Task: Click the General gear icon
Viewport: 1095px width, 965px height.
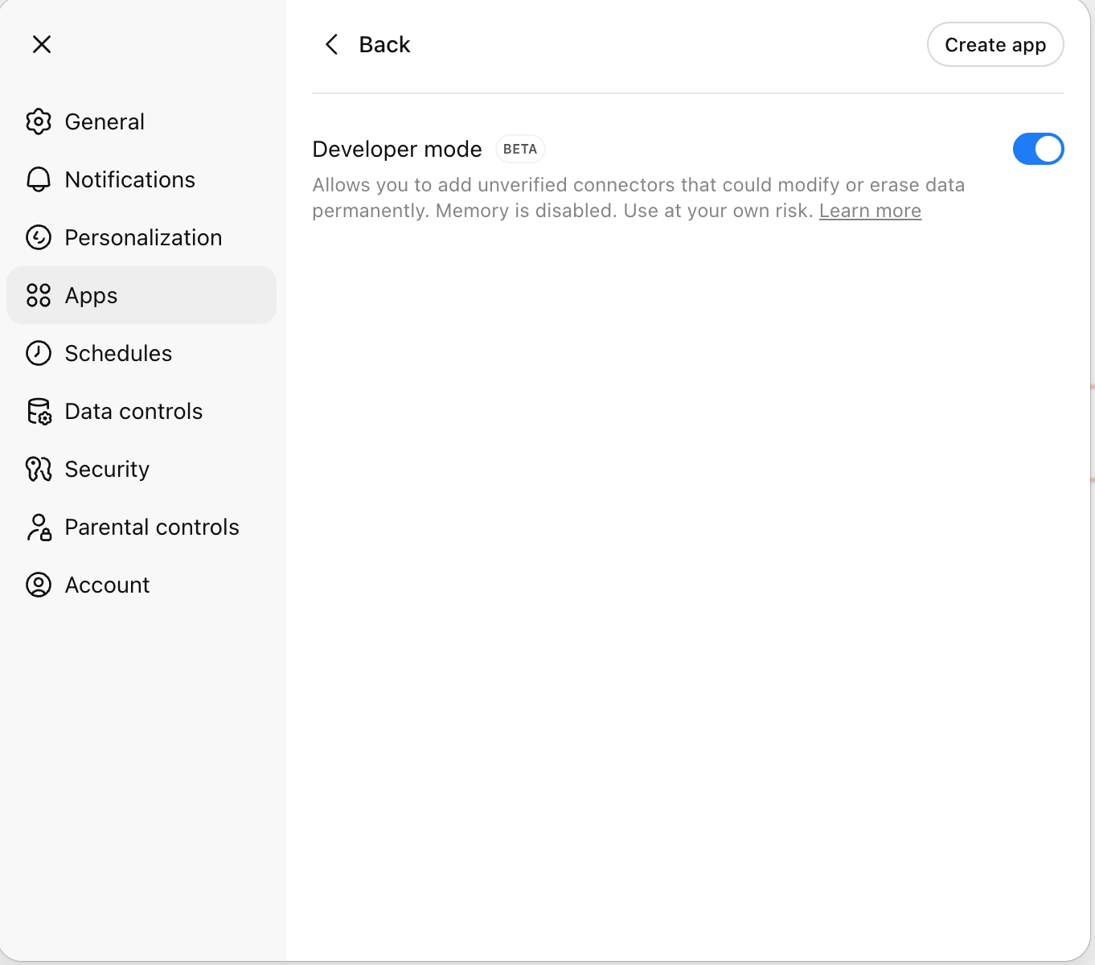Action: pos(38,121)
